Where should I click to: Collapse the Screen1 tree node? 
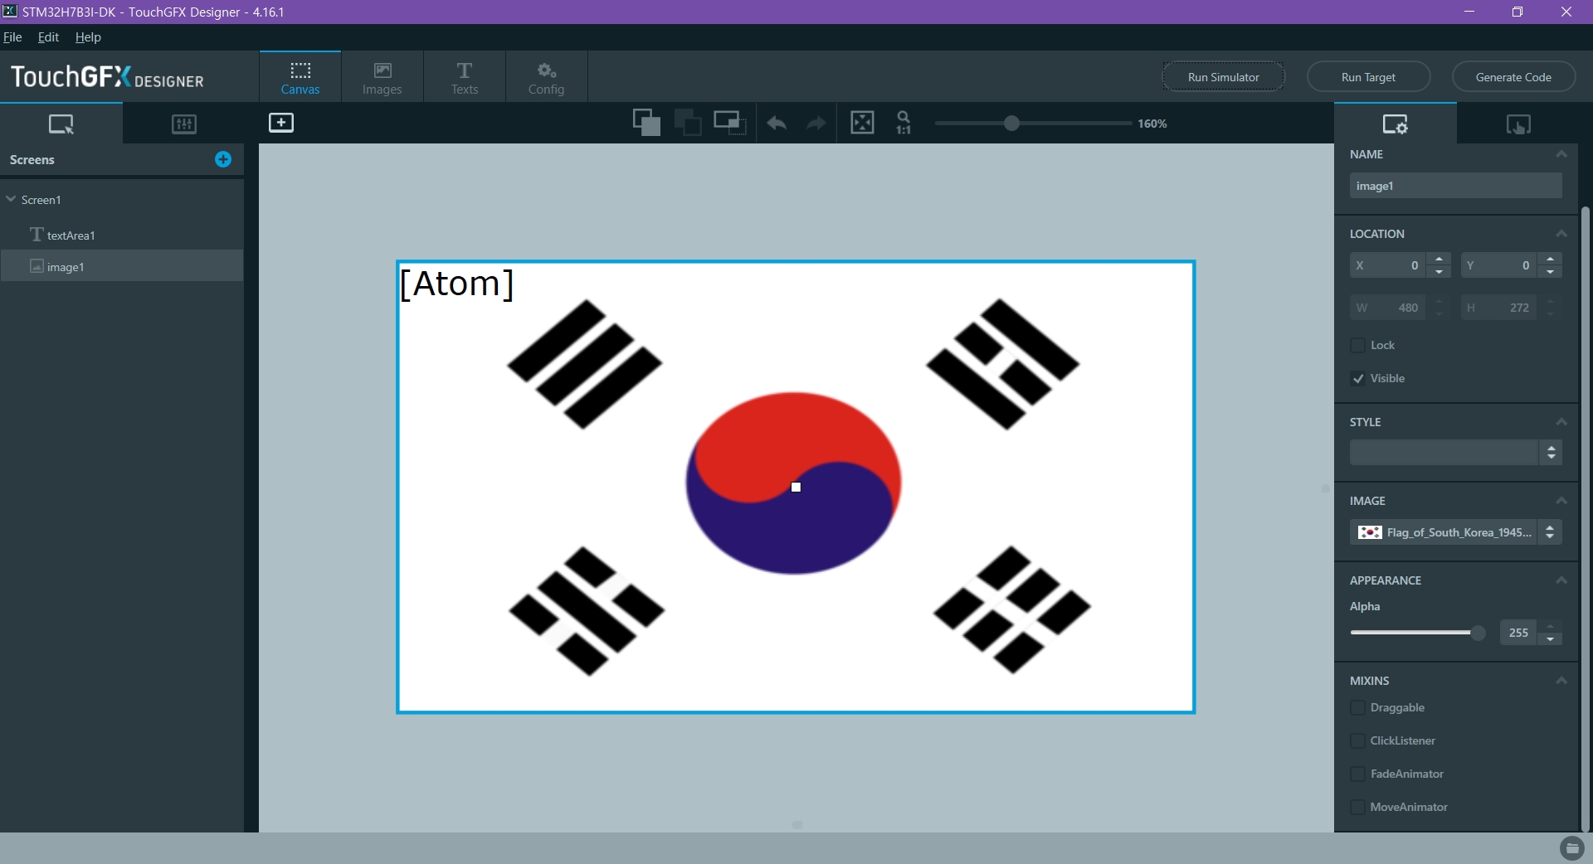tap(11, 199)
